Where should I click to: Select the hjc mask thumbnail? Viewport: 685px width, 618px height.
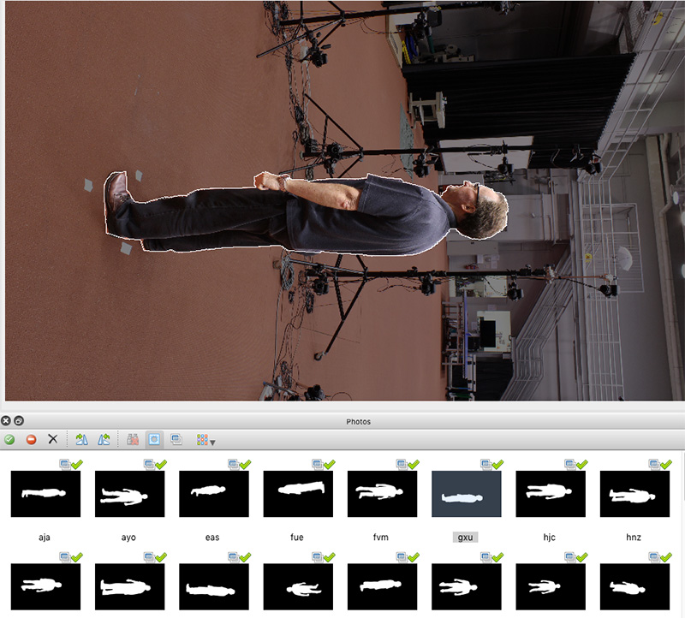551,494
